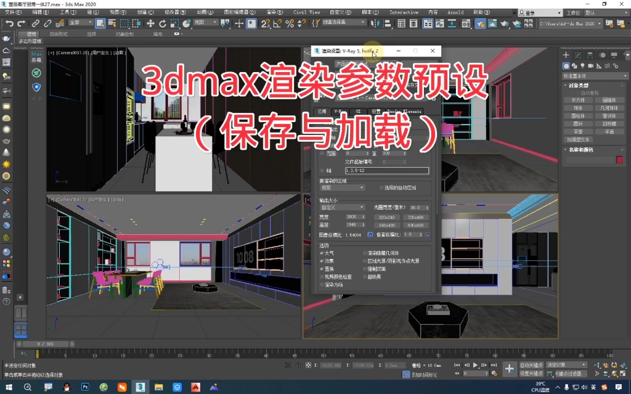Open the output size 自定义 dropdown

click(x=341, y=207)
